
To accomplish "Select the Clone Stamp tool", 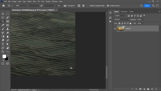I will pos(8,29).
